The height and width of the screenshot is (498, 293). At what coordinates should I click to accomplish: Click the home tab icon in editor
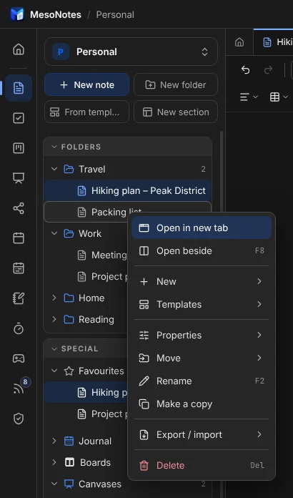point(239,42)
